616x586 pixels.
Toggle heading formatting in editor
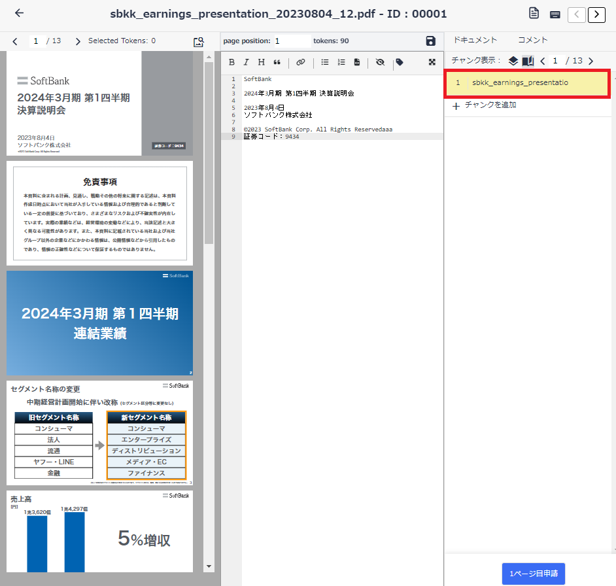pos(262,62)
